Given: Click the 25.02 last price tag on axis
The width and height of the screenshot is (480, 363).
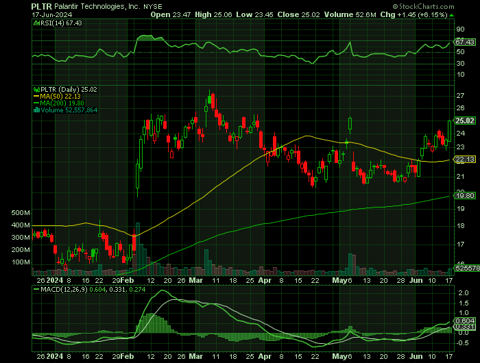Looking at the screenshot, I should pos(465,121).
